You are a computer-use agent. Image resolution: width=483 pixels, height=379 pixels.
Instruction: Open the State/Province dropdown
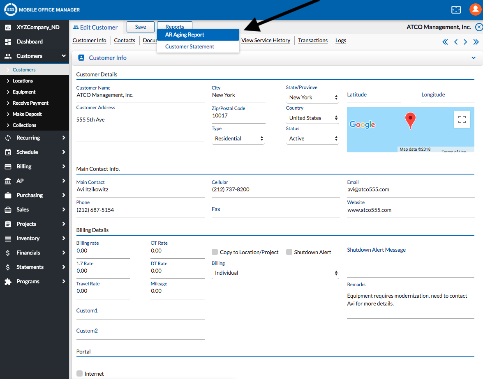pyautogui.click(x=312, y=97)
